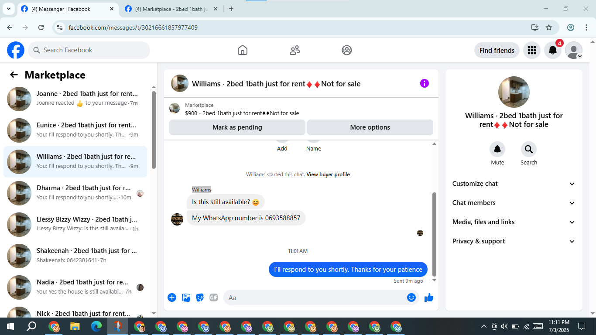Click the large listing thumbnail in right panel
Screen dimensions: 596x335
point(514,92)
